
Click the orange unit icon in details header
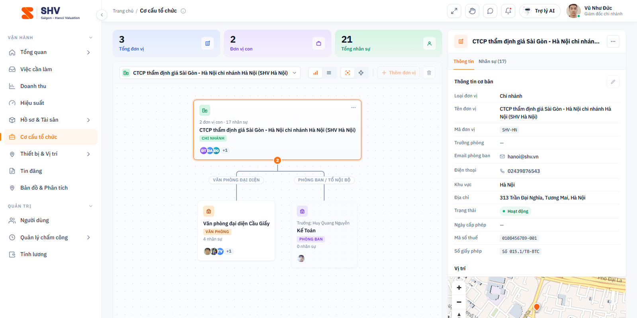click(461, 41)
